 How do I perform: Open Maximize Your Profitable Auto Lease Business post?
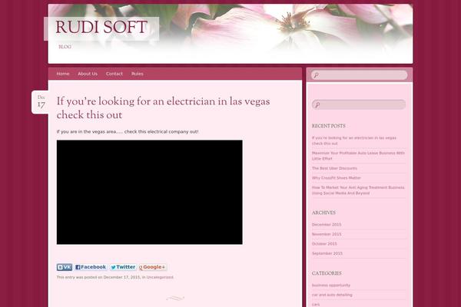[358, 156]
